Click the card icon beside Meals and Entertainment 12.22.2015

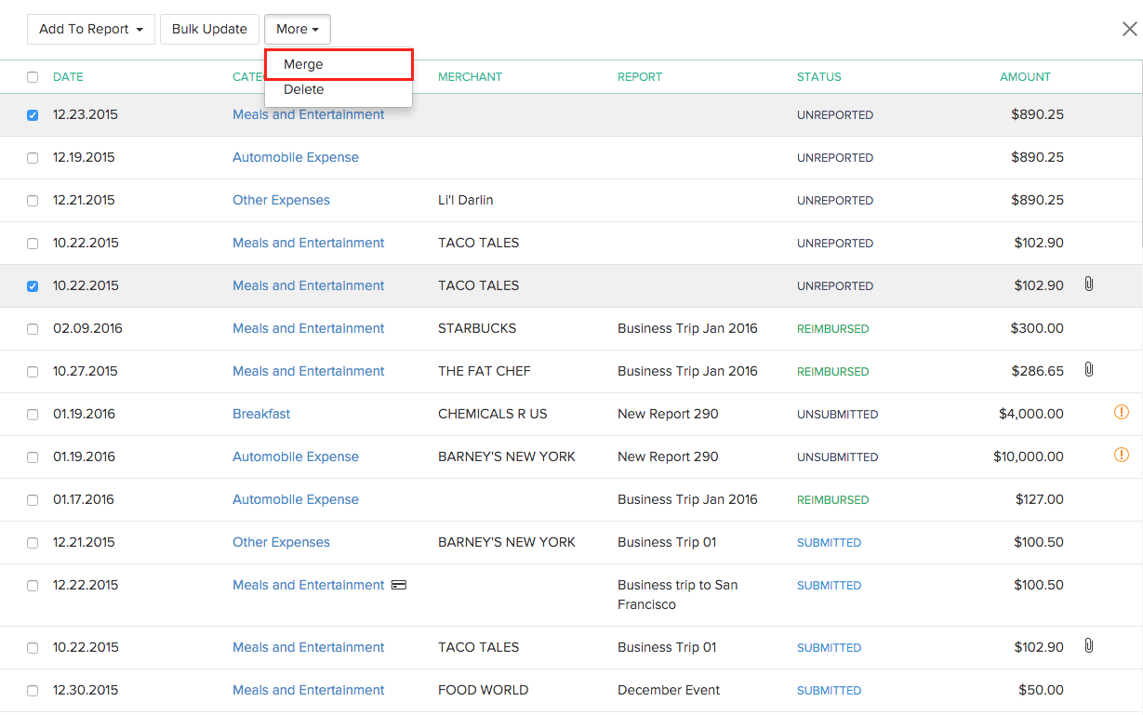pyautogui.click(x=398, y=585)
